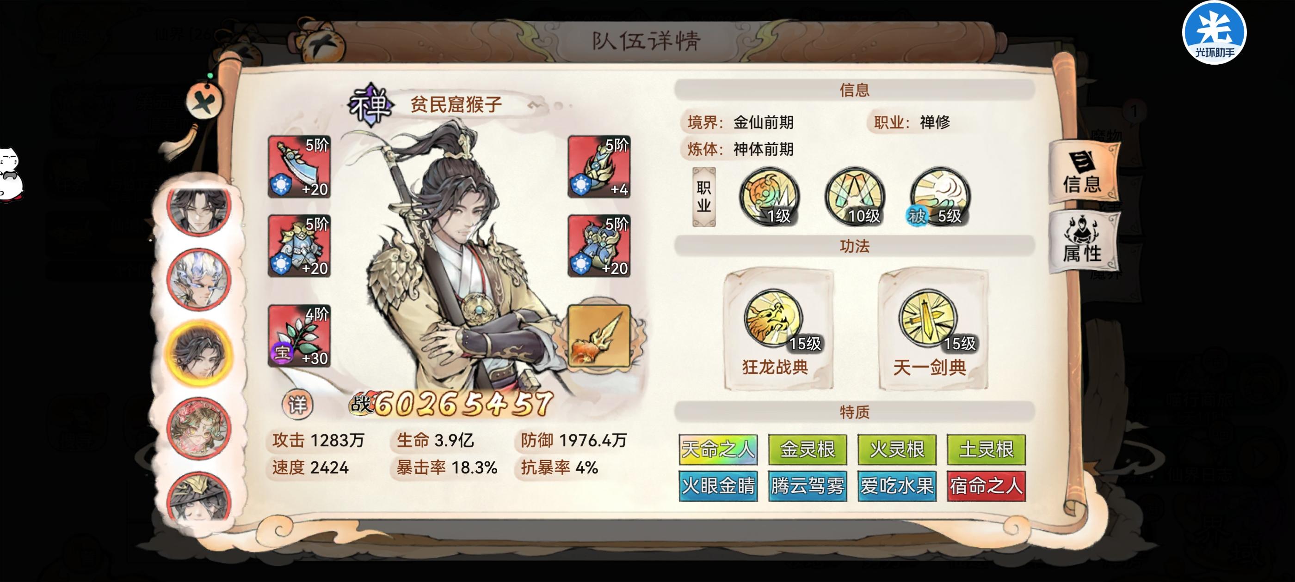Open the 5阶 boots equipment slot +20

coord(599,246)
